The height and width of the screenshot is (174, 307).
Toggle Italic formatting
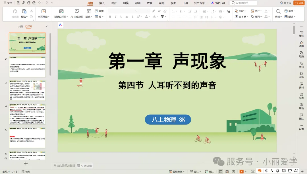click(115, 17)
